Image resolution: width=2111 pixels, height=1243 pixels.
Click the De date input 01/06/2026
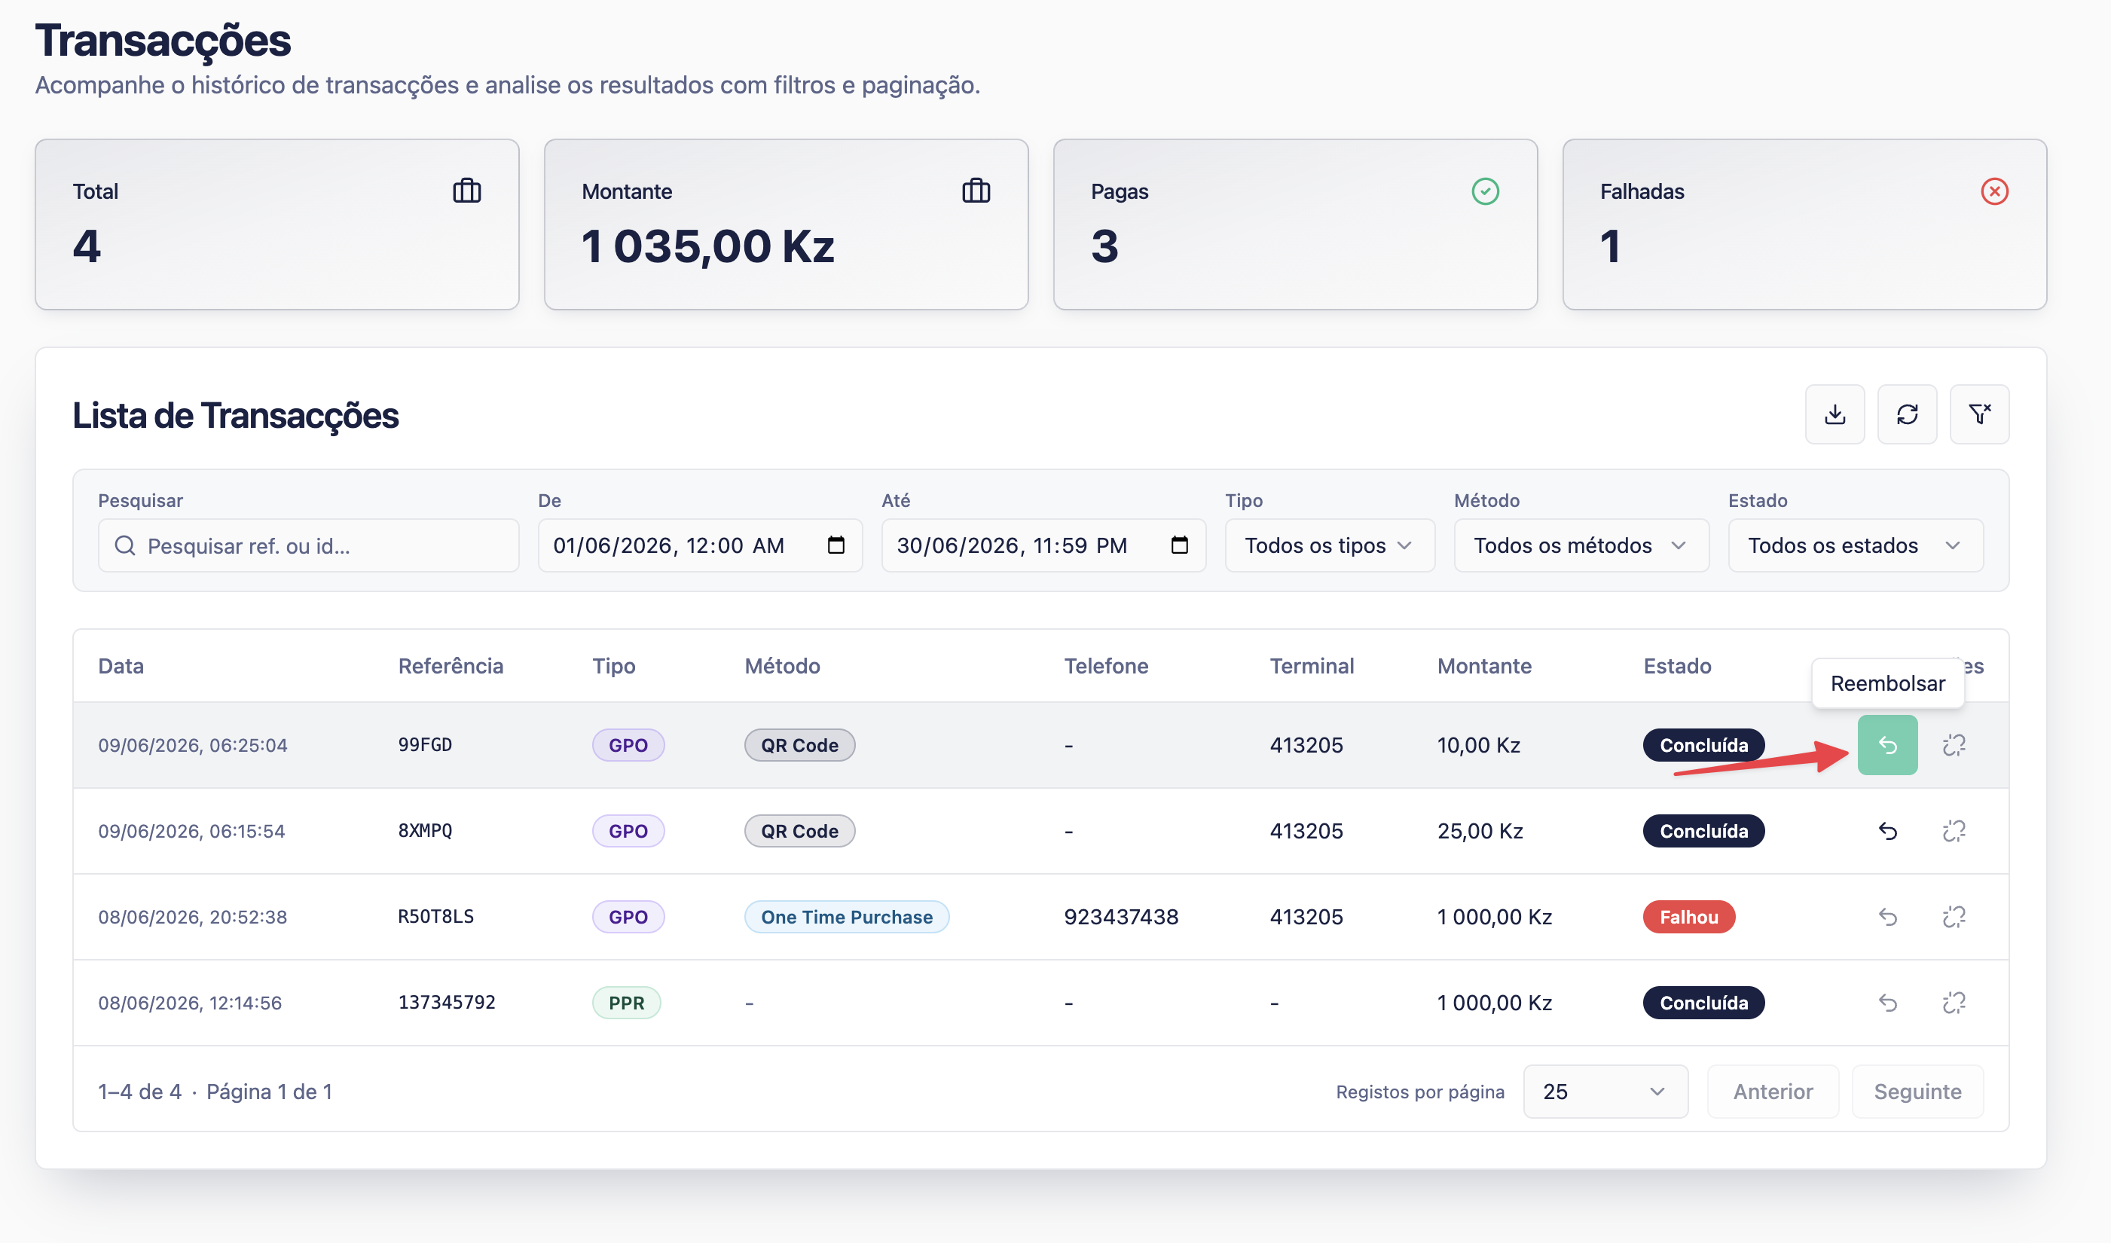[699, 545]
